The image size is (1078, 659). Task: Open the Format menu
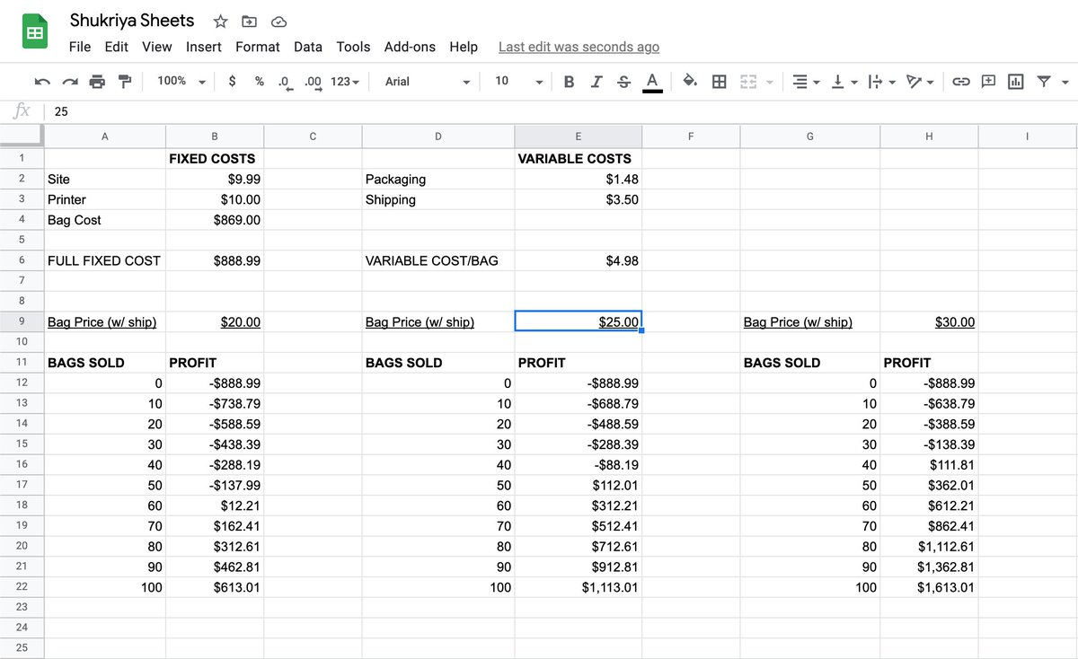click(258, 47)
